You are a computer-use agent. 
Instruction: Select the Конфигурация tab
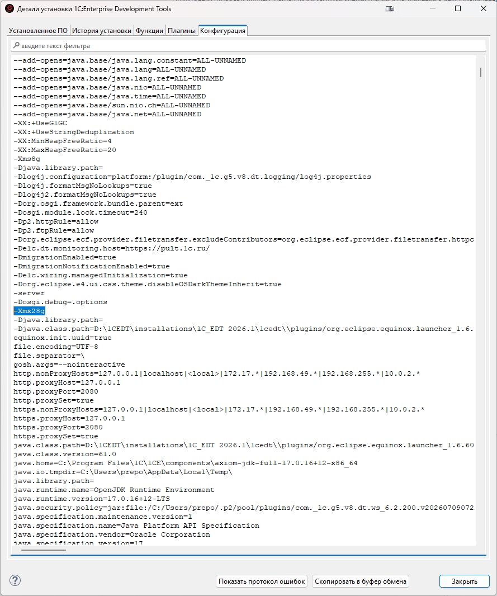(223, 30)
